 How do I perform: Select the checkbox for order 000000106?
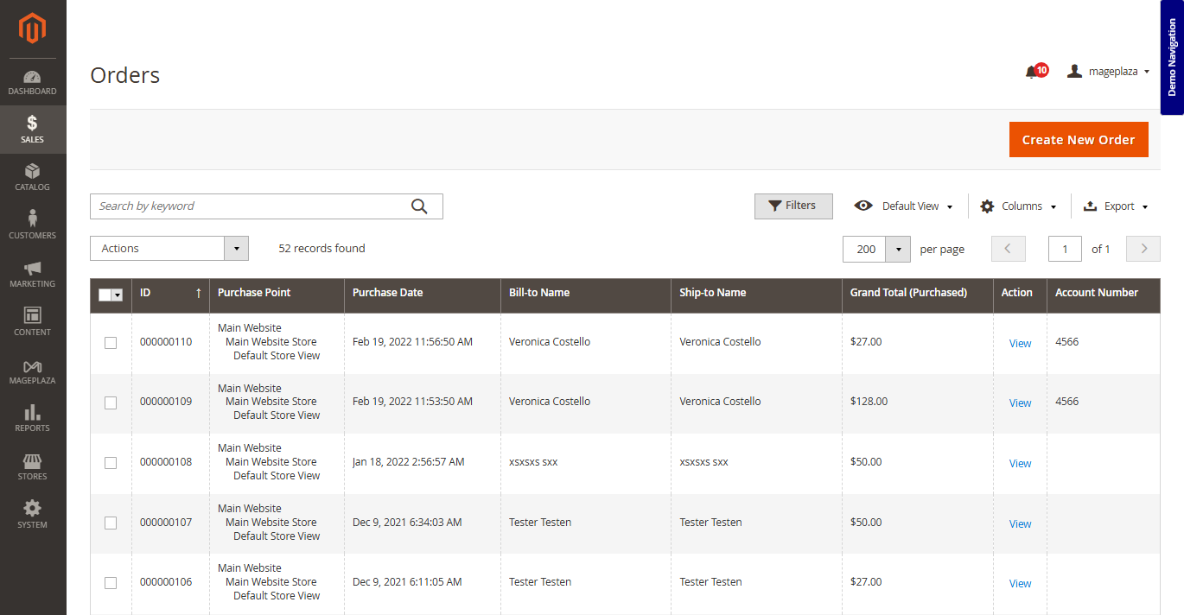click(x=111, y=583)
